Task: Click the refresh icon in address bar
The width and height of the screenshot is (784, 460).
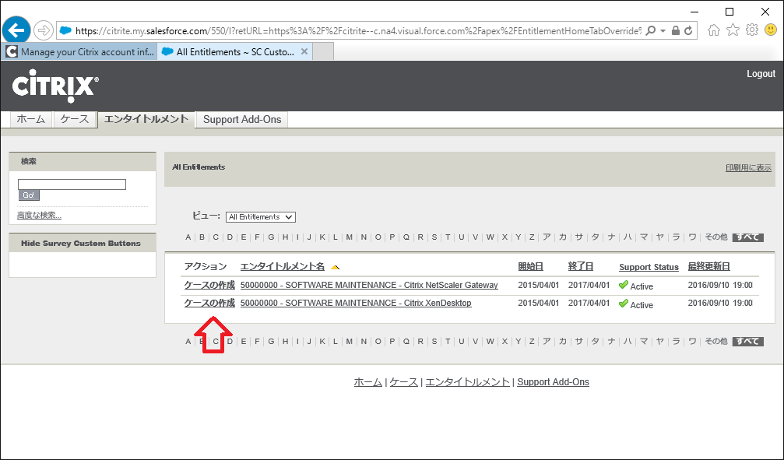Action: point(687,30)
